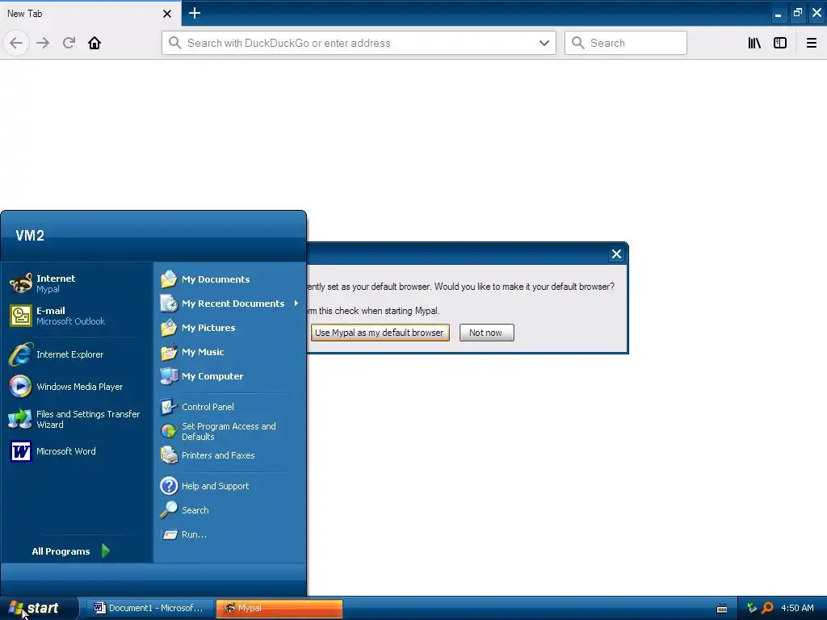Click the Mypal taskbar button
The image size is (827, 620).
(x=279, y=608)
